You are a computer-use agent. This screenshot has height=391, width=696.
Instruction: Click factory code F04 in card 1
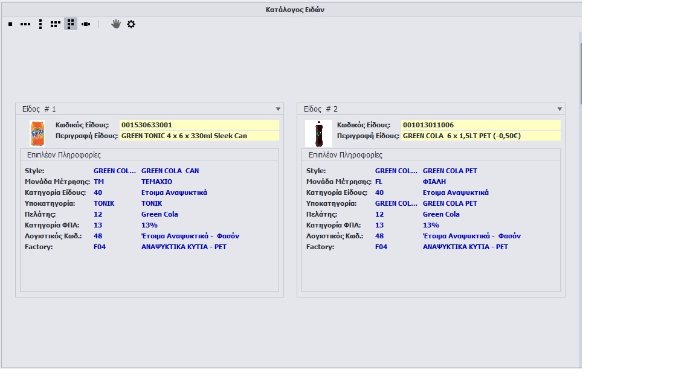100,247
